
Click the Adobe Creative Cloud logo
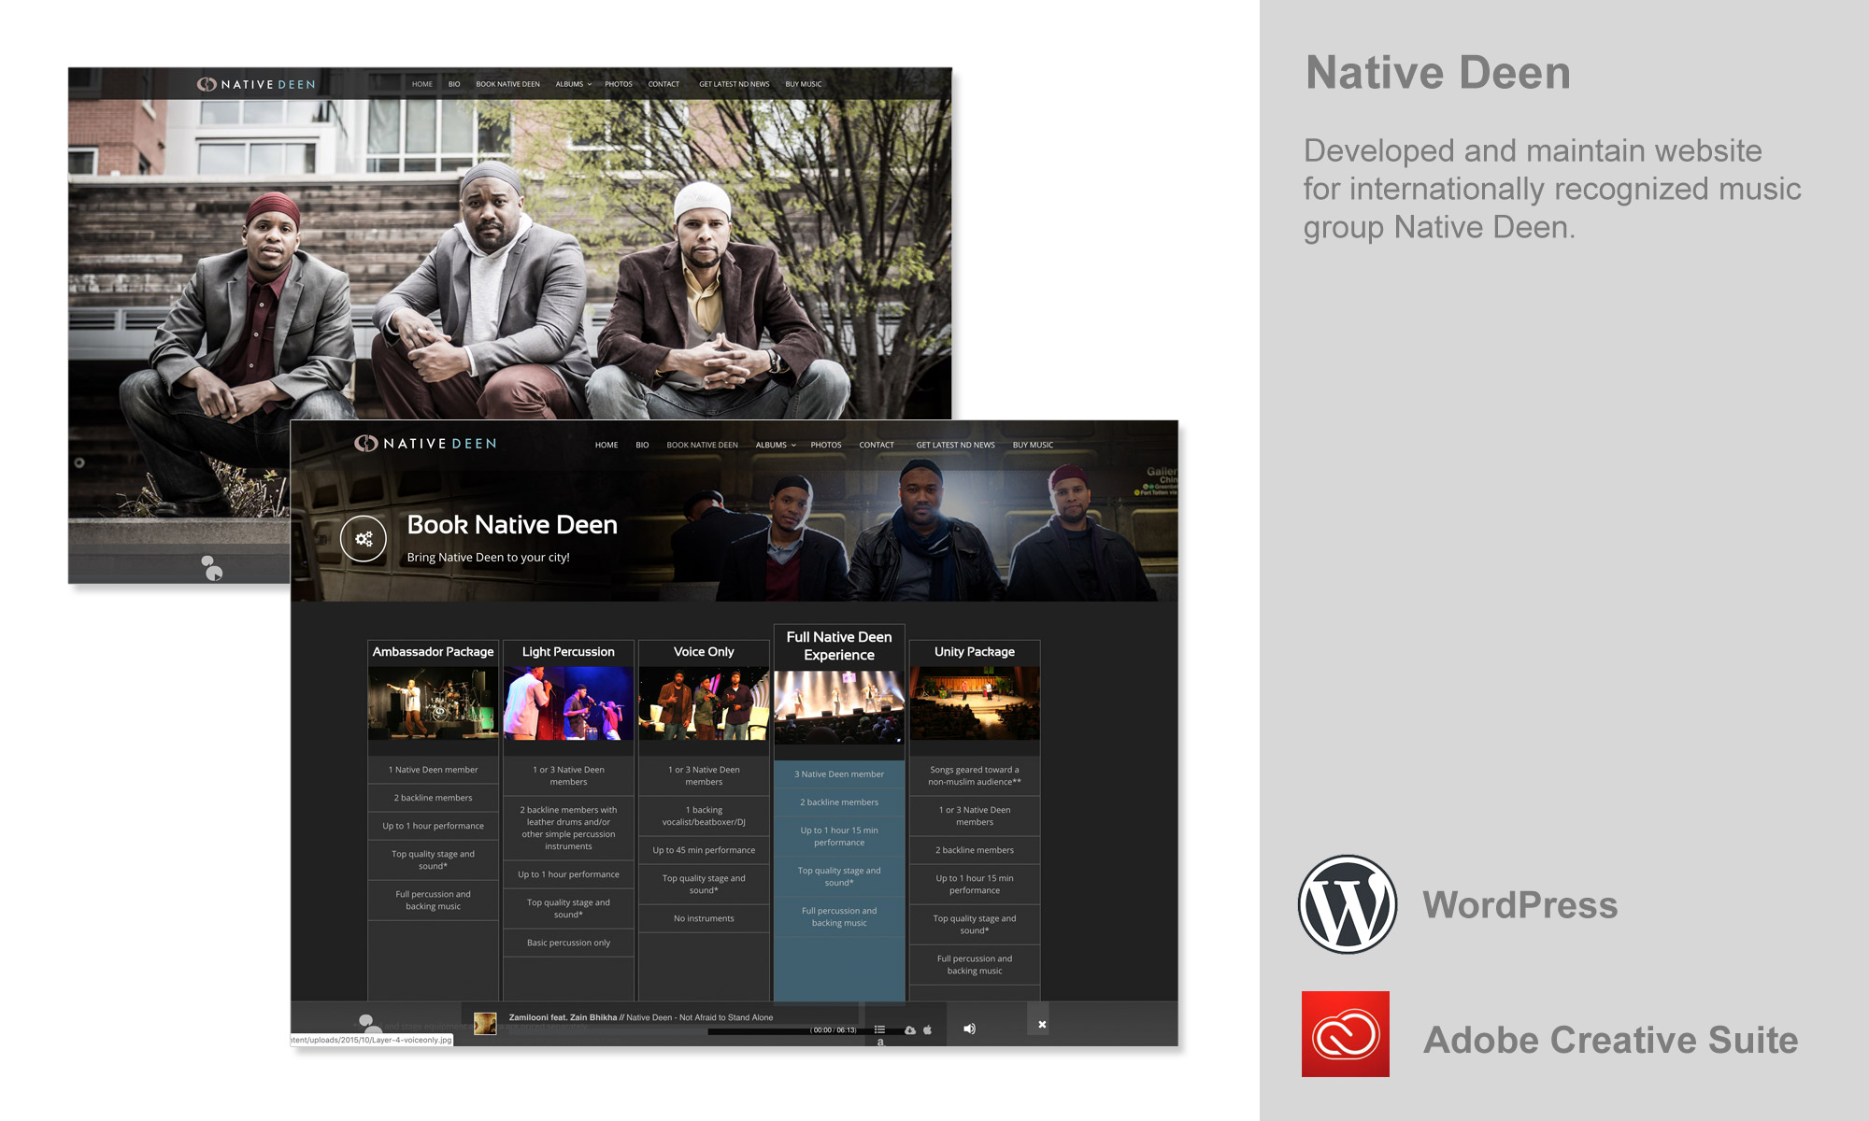[1346, 1034]
